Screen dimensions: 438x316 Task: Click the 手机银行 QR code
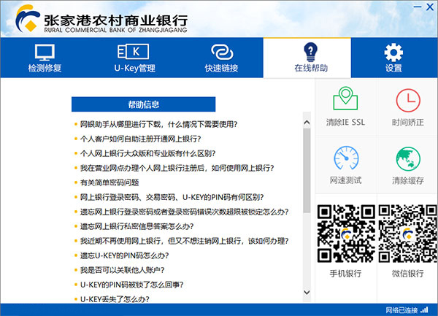click(x=346, y=234)
